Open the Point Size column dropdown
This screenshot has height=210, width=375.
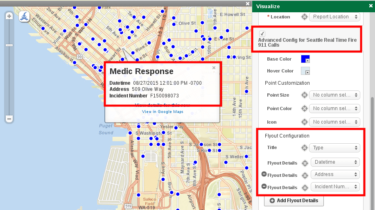click(334, 95)
